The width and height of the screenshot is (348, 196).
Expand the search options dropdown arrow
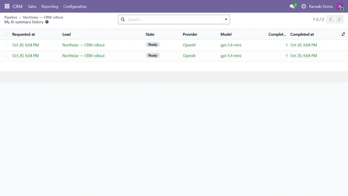(226, 20)
